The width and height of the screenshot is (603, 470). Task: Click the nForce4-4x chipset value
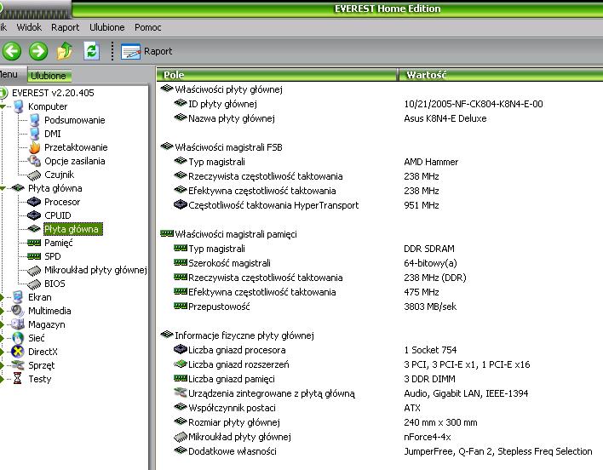click(x=428, y=437)
